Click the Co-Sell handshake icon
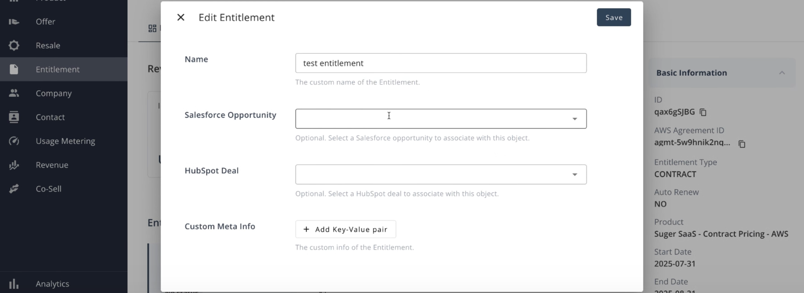This screenshot has width=804, height=293. [14, 189]
